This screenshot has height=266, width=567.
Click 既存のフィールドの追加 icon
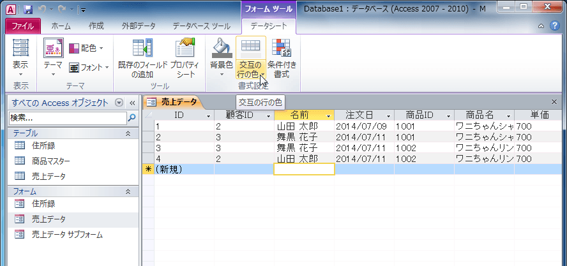click(143, 48)
